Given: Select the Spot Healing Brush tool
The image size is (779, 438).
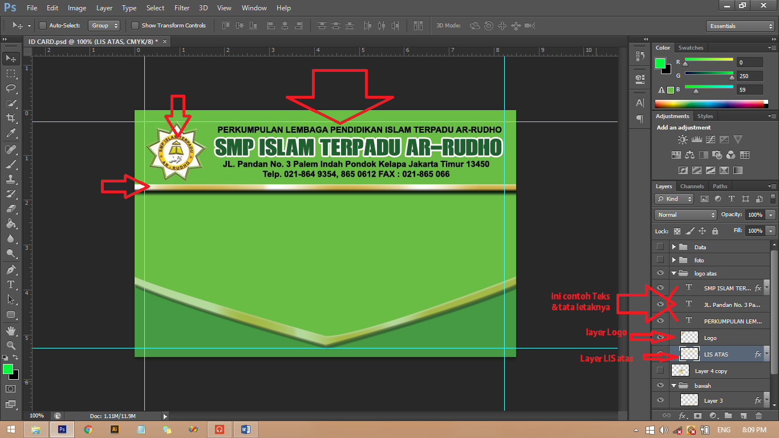Looking at the screenshot, I should (11, 149).
